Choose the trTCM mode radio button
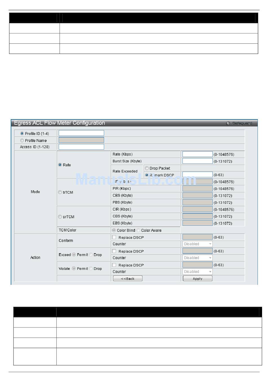 pyautogui.click(x=60, y=192)
